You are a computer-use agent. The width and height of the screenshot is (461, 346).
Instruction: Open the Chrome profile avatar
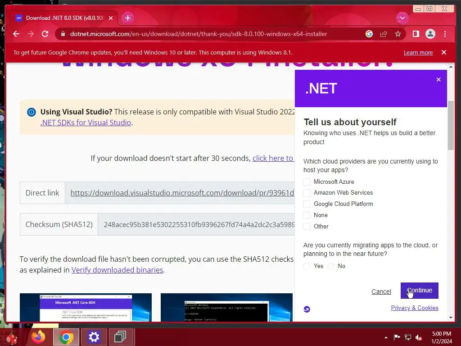point(430,34)
